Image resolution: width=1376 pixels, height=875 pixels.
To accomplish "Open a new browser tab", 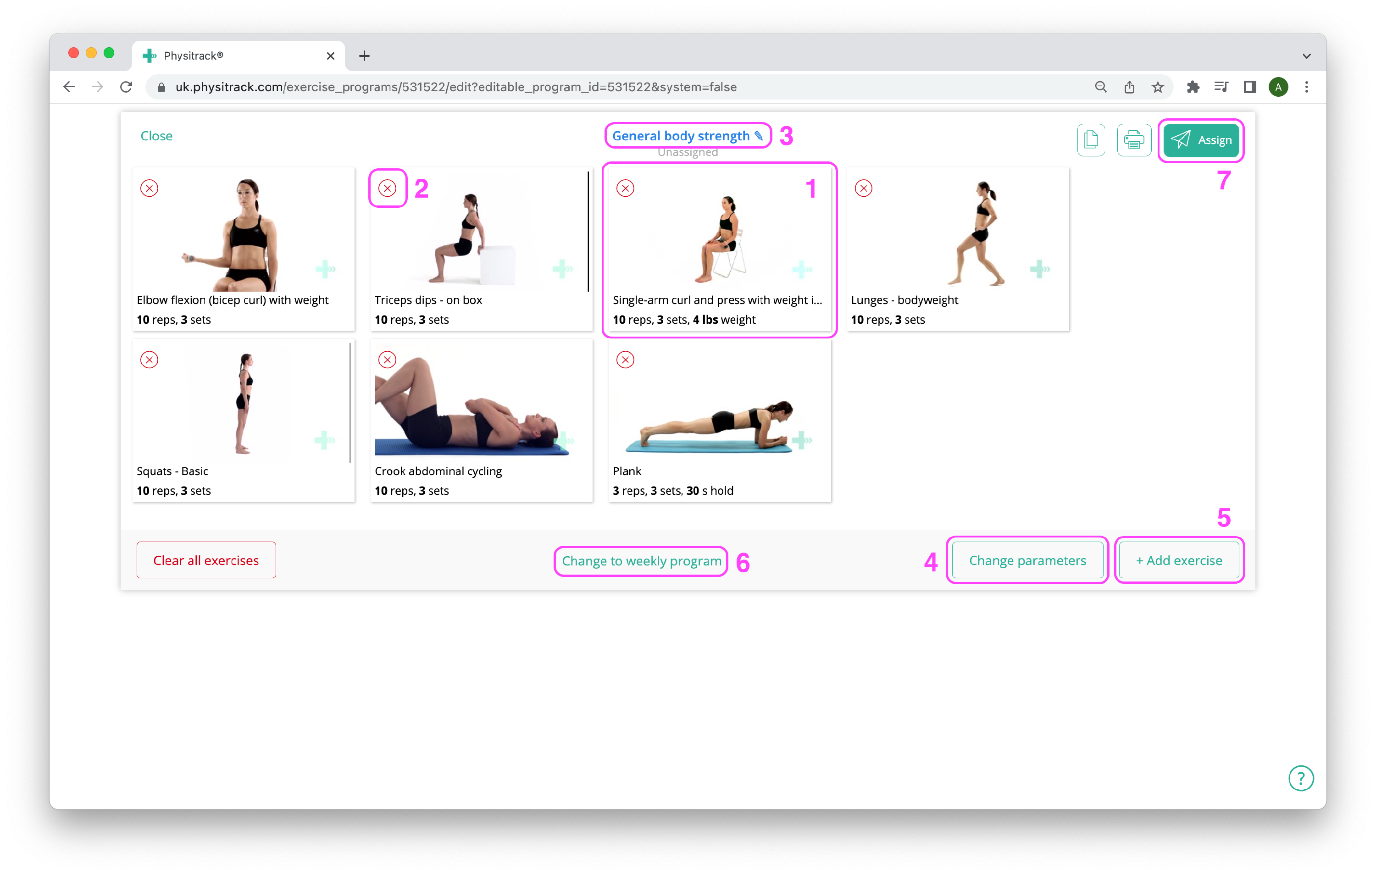I will tap(364, 55).
